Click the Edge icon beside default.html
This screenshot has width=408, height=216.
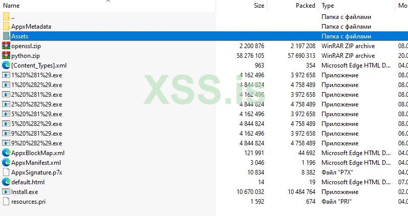6,182
